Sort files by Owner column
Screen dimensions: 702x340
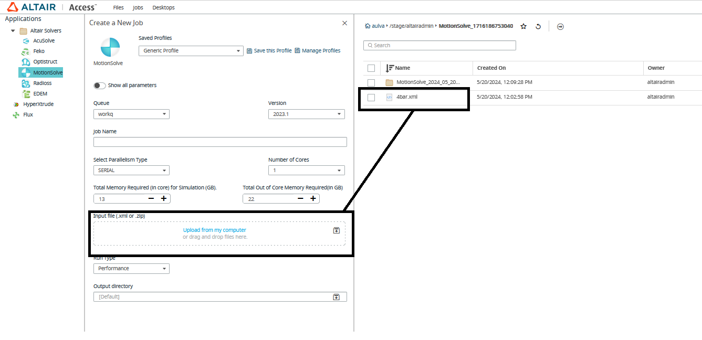click(x=656, y=68)
